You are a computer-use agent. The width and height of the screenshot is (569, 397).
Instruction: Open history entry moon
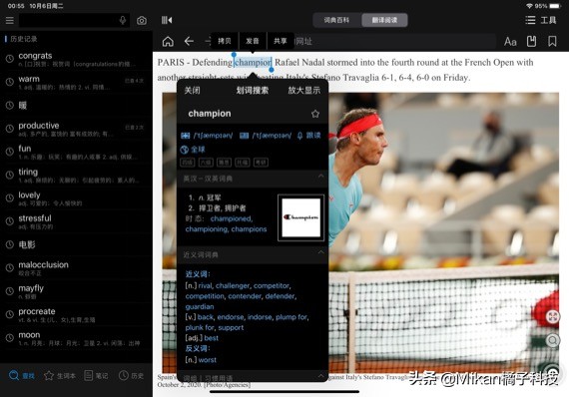(x=76, y=337)
